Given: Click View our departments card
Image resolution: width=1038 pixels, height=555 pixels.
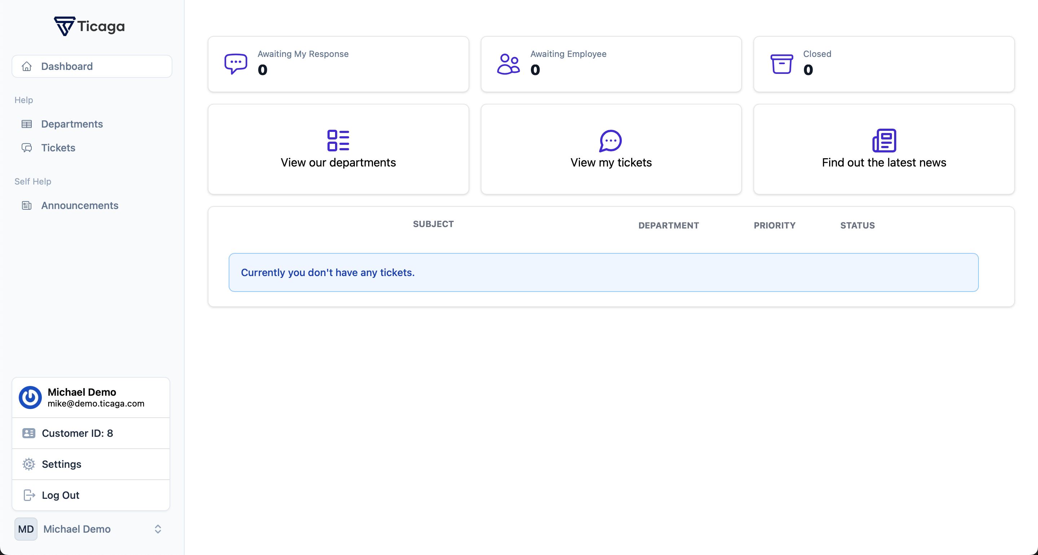Looking at the screenshot, I should tap(338, 149).
